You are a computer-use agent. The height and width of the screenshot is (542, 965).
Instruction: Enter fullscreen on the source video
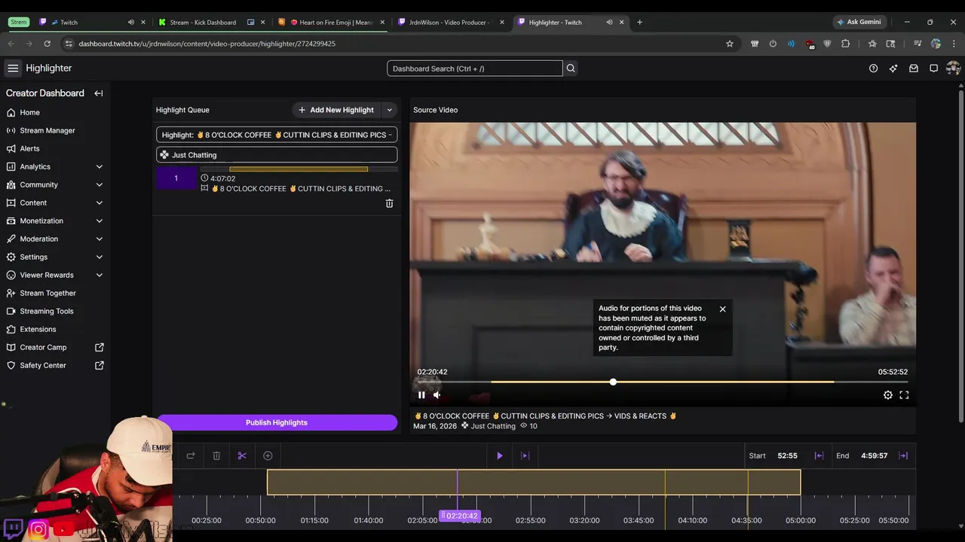point(904,395)
